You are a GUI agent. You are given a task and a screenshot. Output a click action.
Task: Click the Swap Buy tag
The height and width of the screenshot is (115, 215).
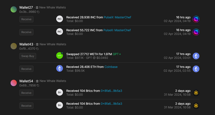[x=28, y=56]
